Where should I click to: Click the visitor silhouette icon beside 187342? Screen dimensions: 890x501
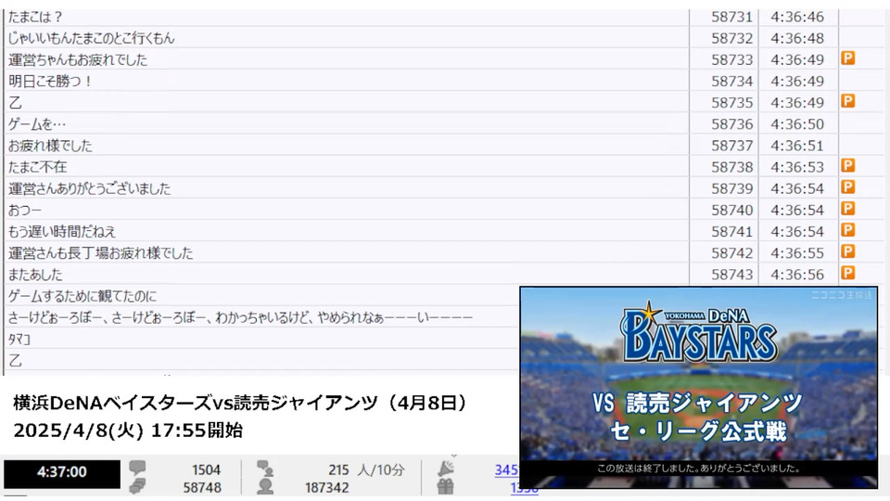click(x=265, y=486)
